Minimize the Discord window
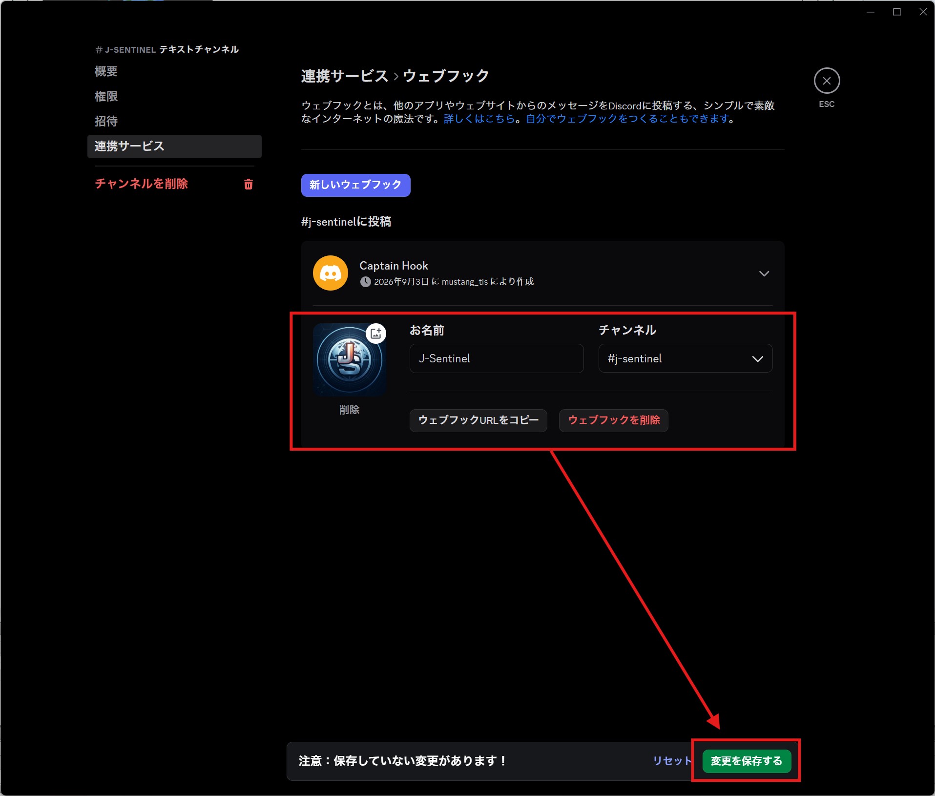Screen dimensions: 935x796 click(871, 12)
